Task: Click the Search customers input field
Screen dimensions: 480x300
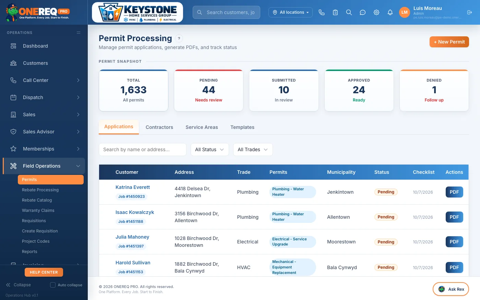Action: [226, 12]
